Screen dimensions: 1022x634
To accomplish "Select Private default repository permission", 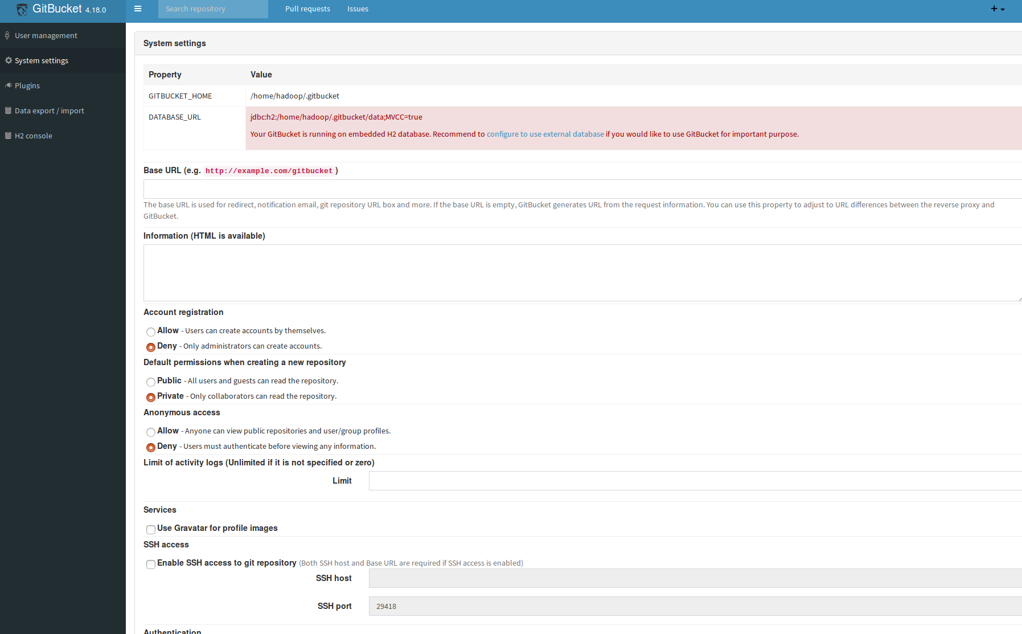I will pyautogui.click(x=151, y=397).
